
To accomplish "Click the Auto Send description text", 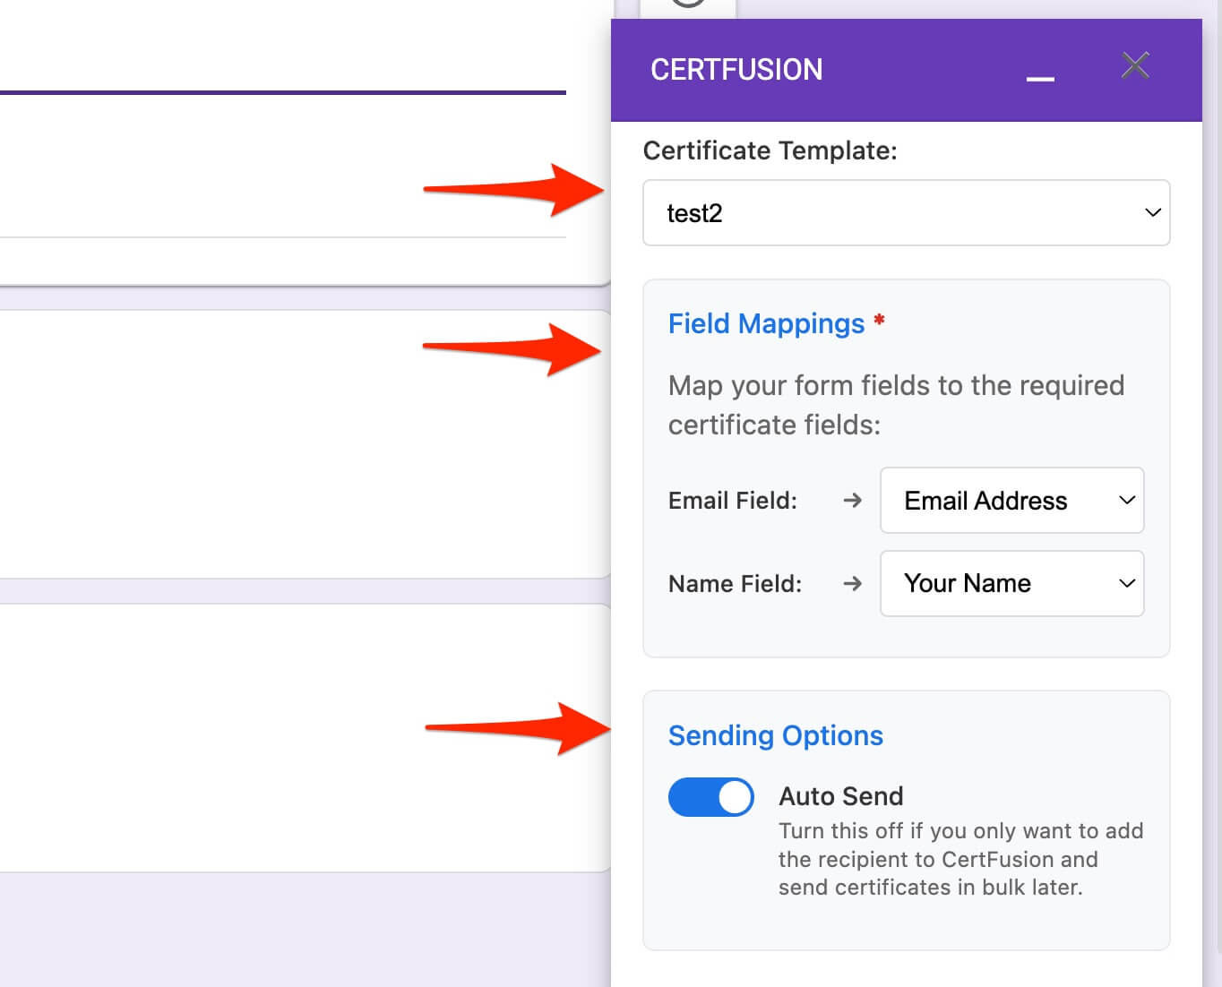I will click(960, 859).
